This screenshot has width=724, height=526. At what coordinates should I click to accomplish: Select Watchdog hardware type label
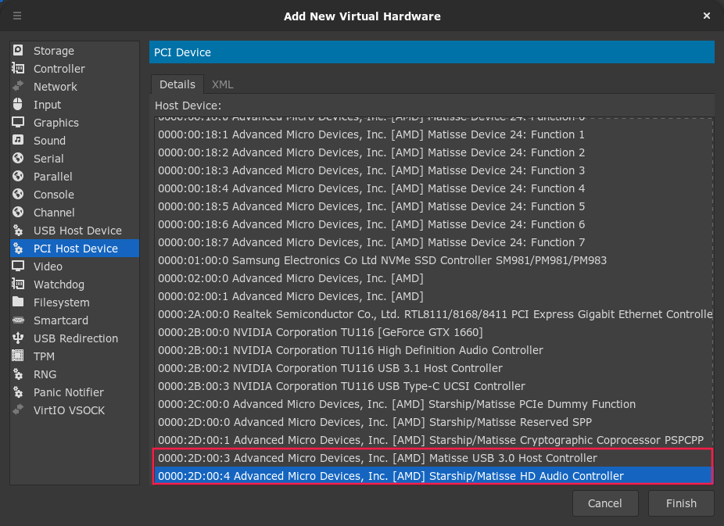[59, 284]
